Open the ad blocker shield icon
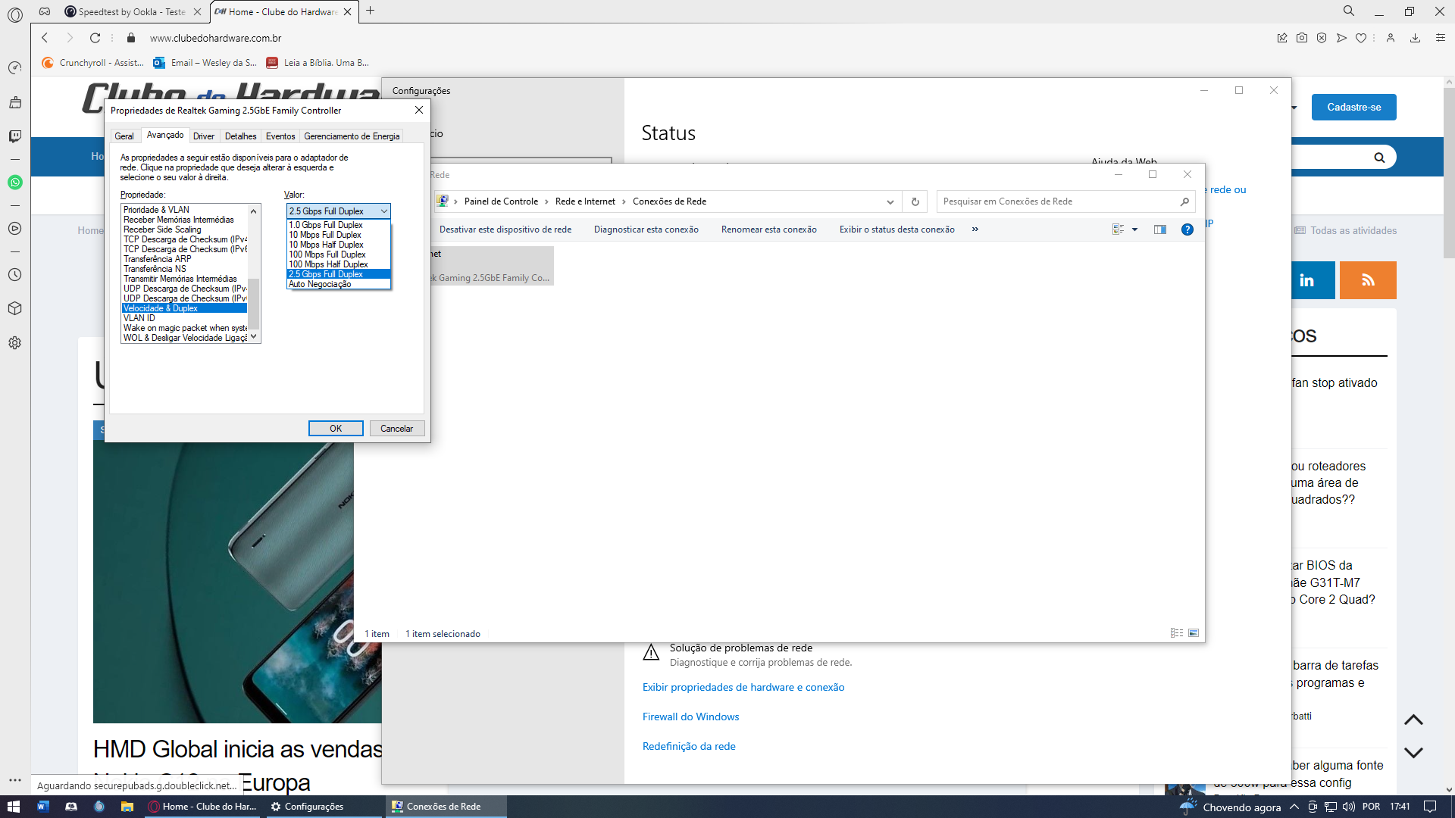 coord(1322,38)
